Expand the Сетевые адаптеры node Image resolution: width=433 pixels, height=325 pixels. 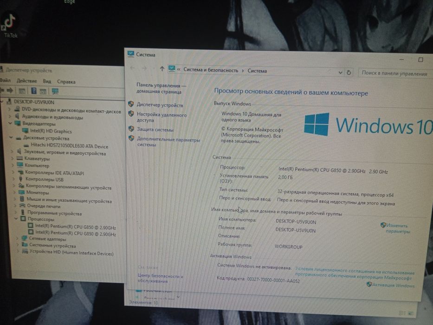click(17, 238)
